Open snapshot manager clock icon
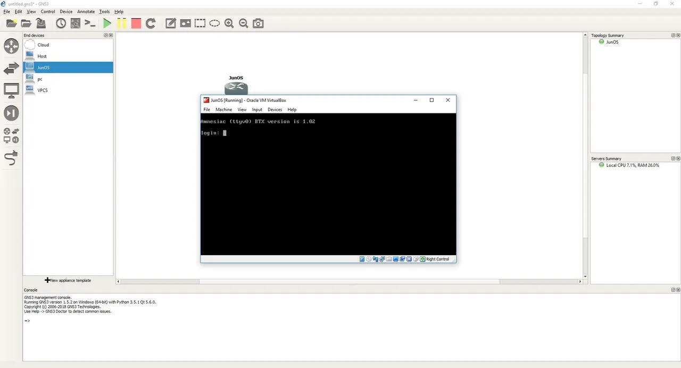 pos(61,23)
